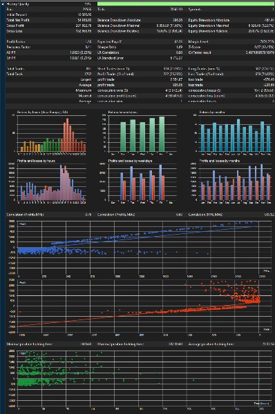Viewport: 275px width, 414px height.
Task: Select the Loss Trades (% of total) label
Action: coord(206,74)
